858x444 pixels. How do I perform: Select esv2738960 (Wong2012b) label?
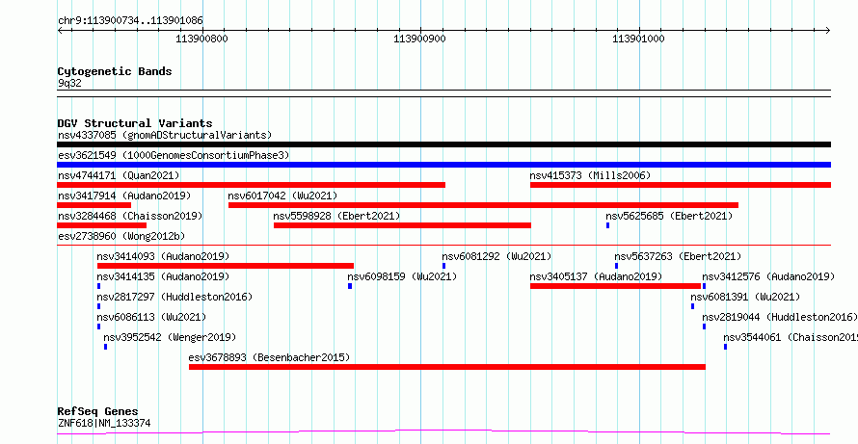pos(121,236)
